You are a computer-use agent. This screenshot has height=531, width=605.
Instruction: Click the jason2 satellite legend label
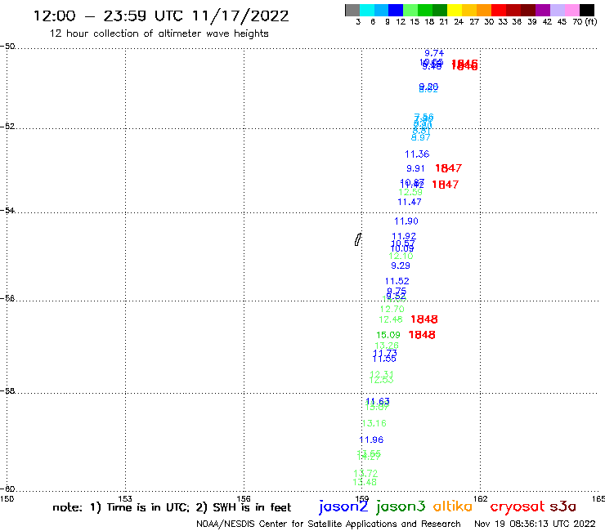point(343,507)
